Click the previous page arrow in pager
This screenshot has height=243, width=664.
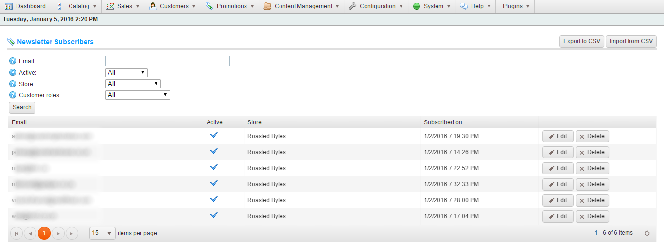point(30,233)
